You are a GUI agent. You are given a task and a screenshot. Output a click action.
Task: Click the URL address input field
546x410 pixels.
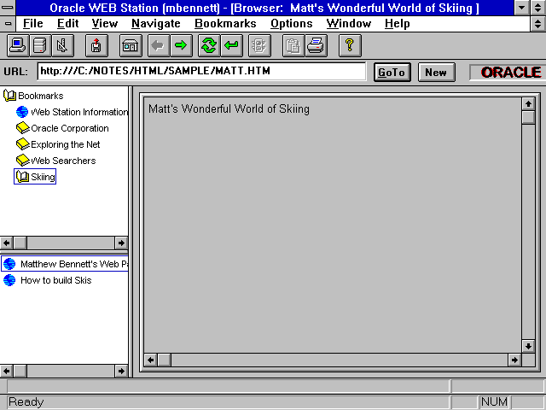click(x=201, y=71)
